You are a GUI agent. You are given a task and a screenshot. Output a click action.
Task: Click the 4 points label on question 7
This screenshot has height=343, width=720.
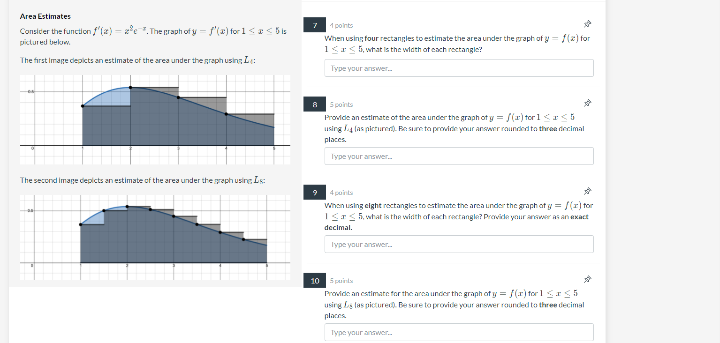[x=341, y=25]
